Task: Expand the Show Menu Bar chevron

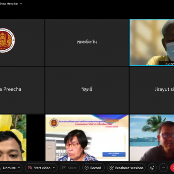Action: 21,4
